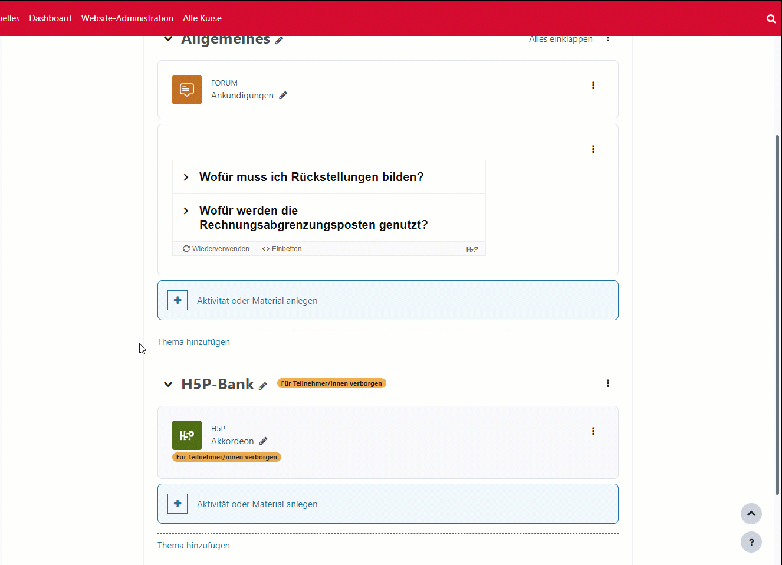Collapse the Allgemeines section chevron
The width and height of the screenshot is (782, 565).
[168, 39]
